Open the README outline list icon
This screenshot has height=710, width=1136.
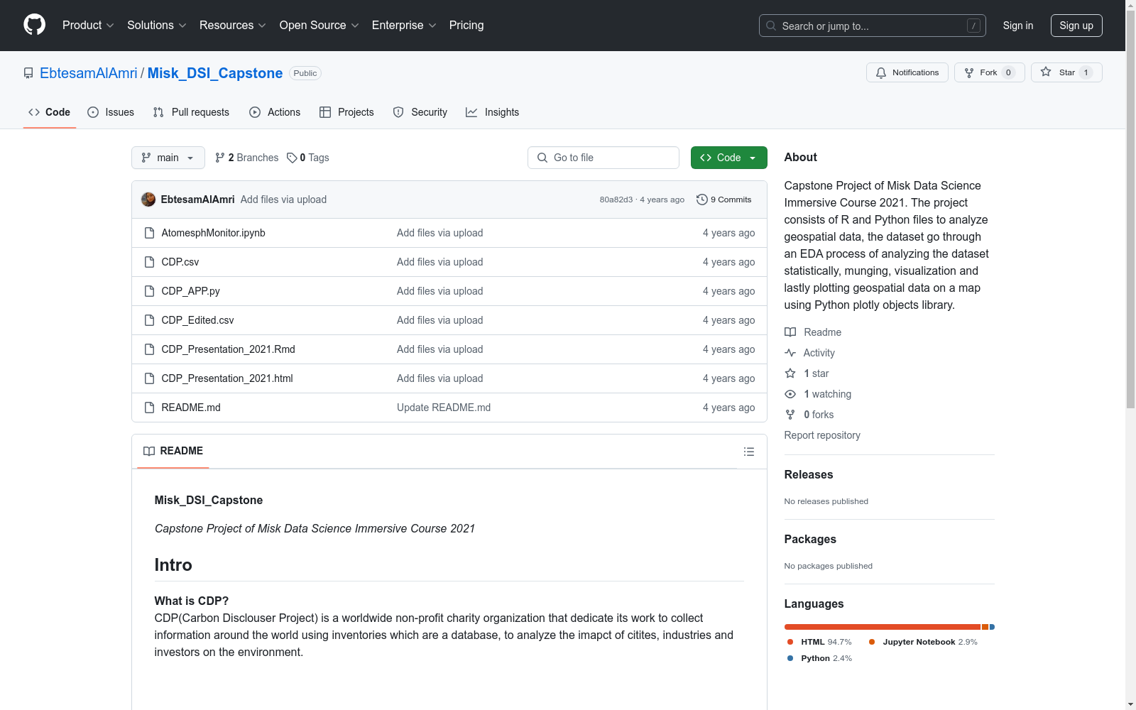coord(748,452)
